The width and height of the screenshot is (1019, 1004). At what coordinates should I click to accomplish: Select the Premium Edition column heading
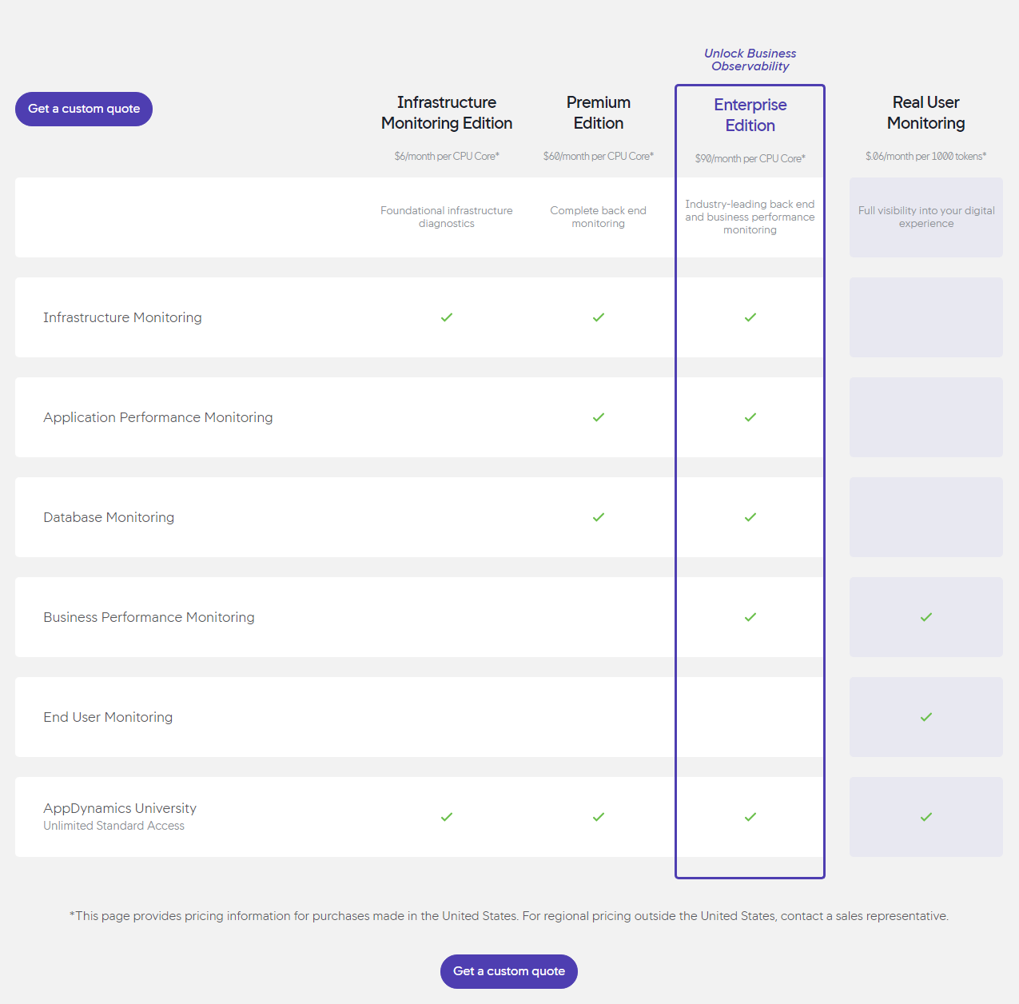[x=599, y=113]
